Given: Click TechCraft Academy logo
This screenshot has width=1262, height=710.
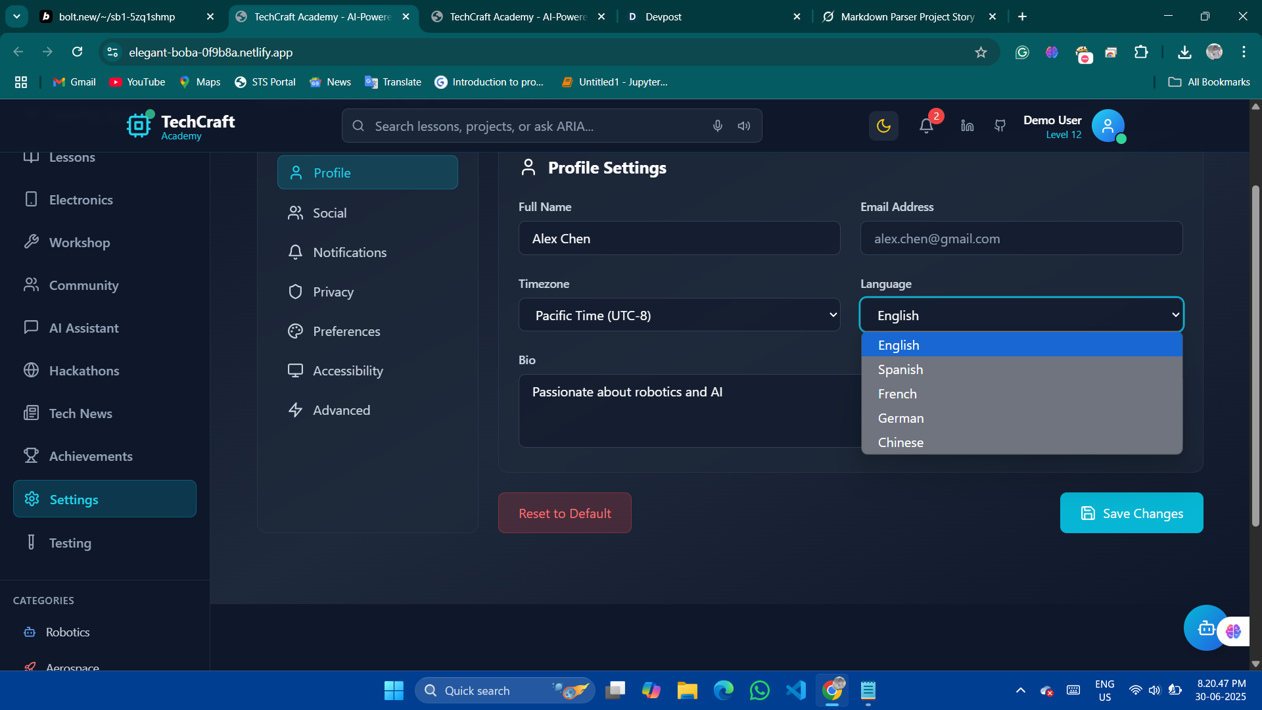Looking at the screenshot, I should coord(181,126).
